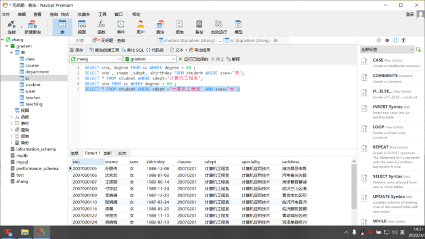Switch to the Result 1 tab
Viewport: 425px width, 239px height.
click(92, 153)
